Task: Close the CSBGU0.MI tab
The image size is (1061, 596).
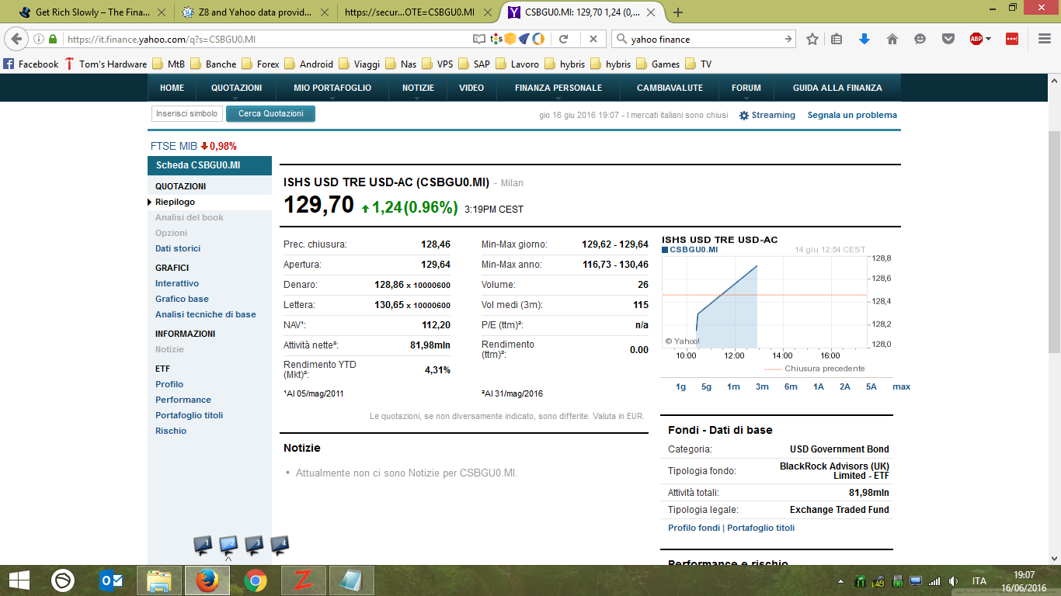Action: [x=652, y=12]
